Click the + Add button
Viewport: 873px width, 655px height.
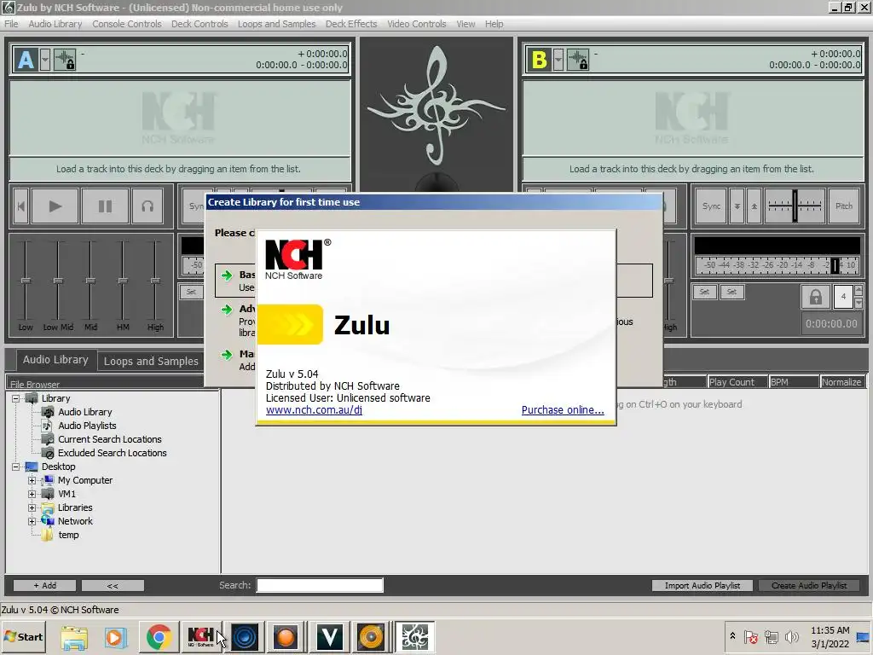(x=44, y=585)
